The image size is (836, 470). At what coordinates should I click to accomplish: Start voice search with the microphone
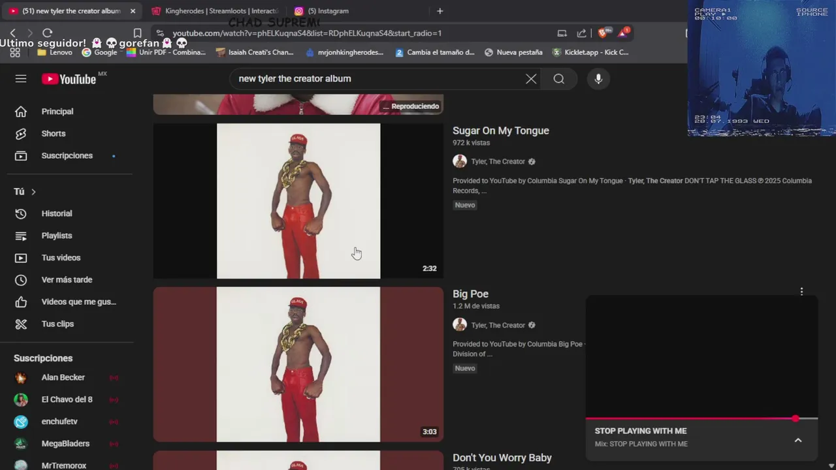coord(598,79)
